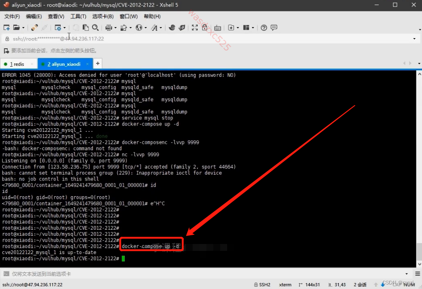Open Find with the magnifier icon
Viewport: 422px width, 289px height.
pos(95,28)
